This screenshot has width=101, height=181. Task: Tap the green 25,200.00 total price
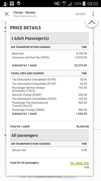[x=79, y=164]
